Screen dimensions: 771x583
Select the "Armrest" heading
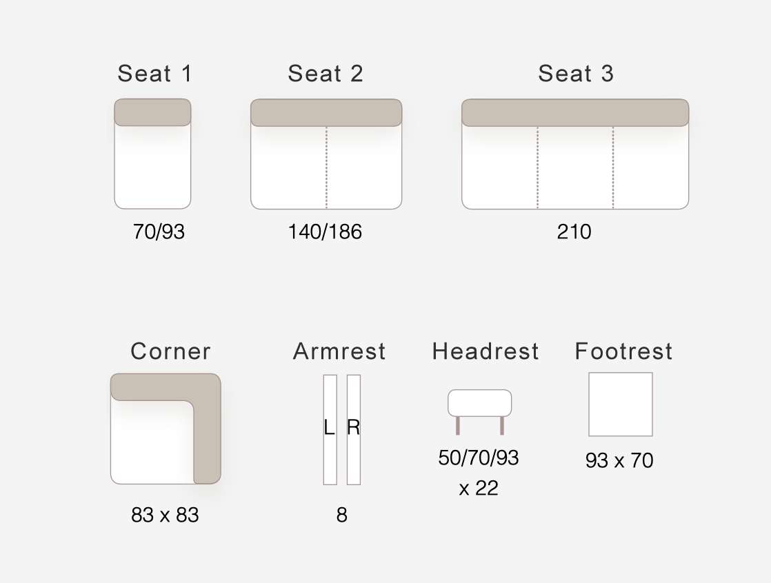(339, 351)
